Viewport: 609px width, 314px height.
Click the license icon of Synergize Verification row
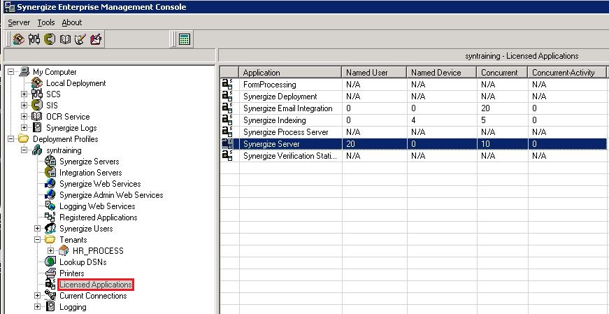(227, 156)
